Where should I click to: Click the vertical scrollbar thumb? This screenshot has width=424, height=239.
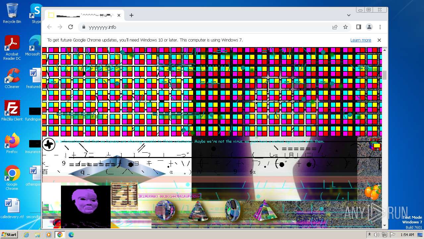tap(385, 75)
